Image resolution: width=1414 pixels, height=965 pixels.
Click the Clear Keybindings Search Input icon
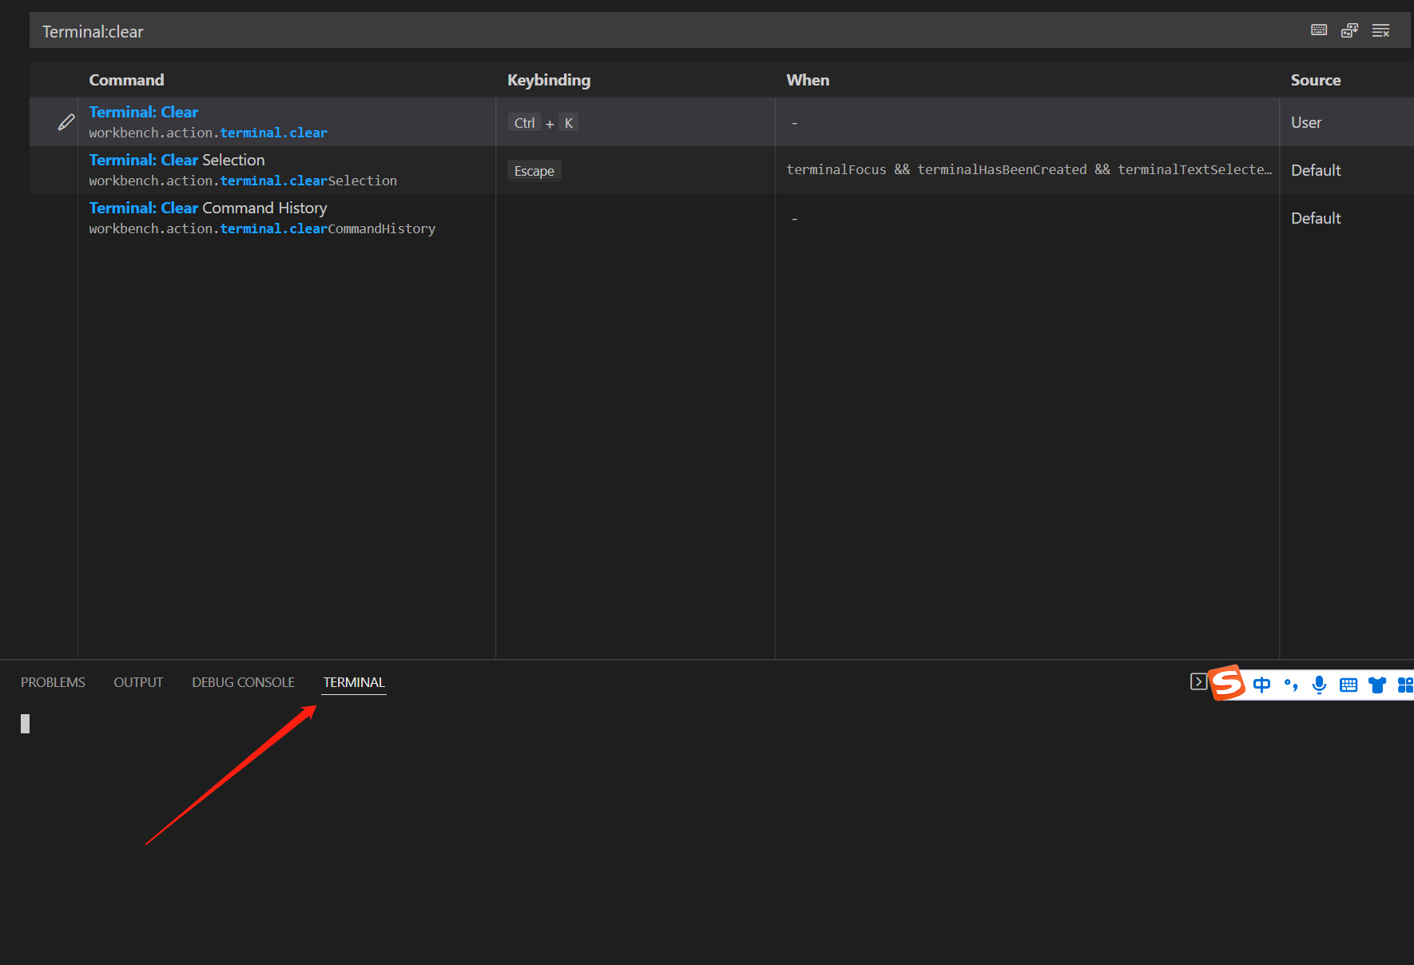[x=1380, y=30]
